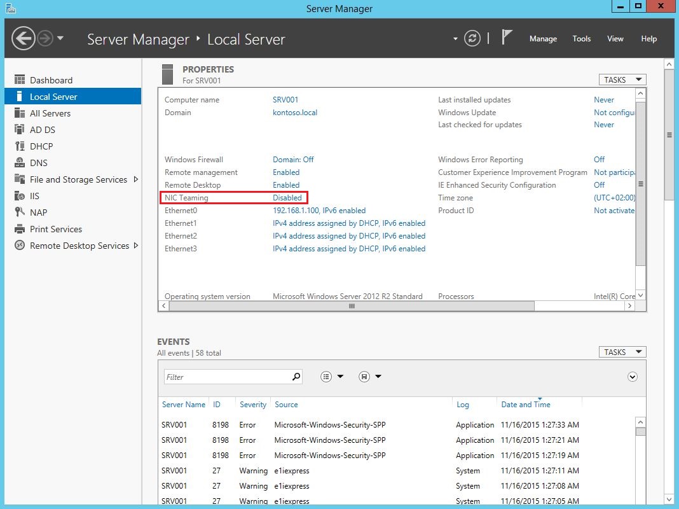Image resolution: width=679 pixels, height=509 pixels.
Task: Click the IIS role icon
Action: pyautogui.click(x=20, y=196)
